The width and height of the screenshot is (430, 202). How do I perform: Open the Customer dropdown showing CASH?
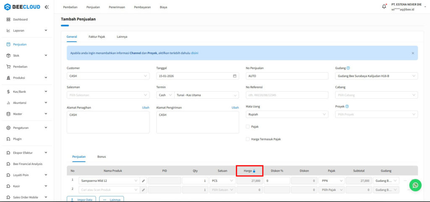pyautogui.click(x=107, y=76)
